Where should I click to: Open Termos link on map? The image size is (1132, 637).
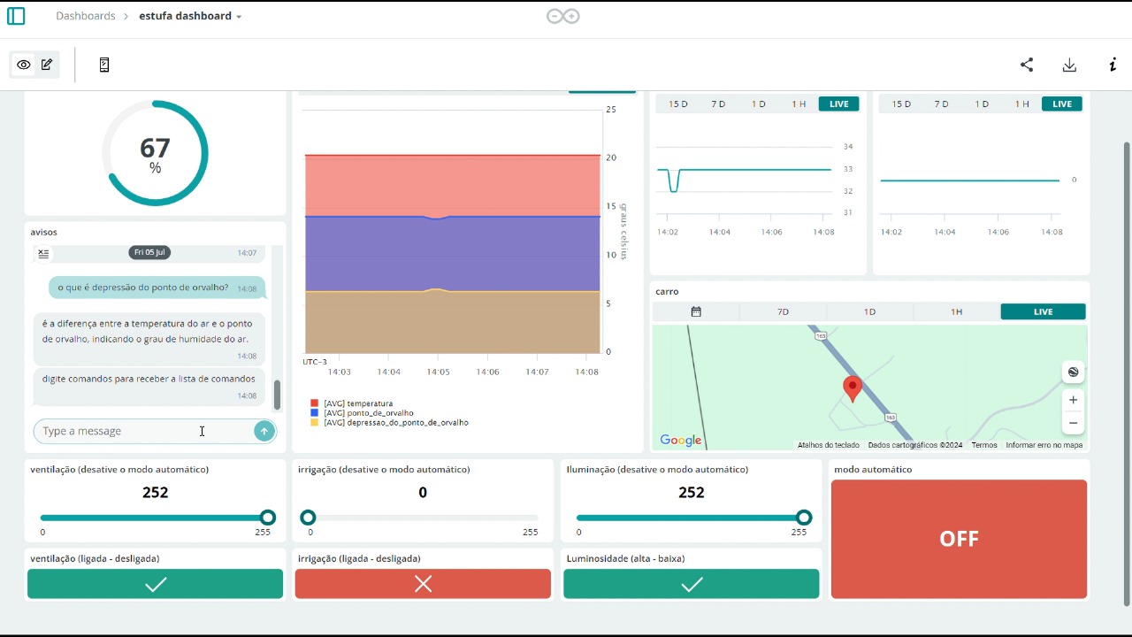(984, 445)
